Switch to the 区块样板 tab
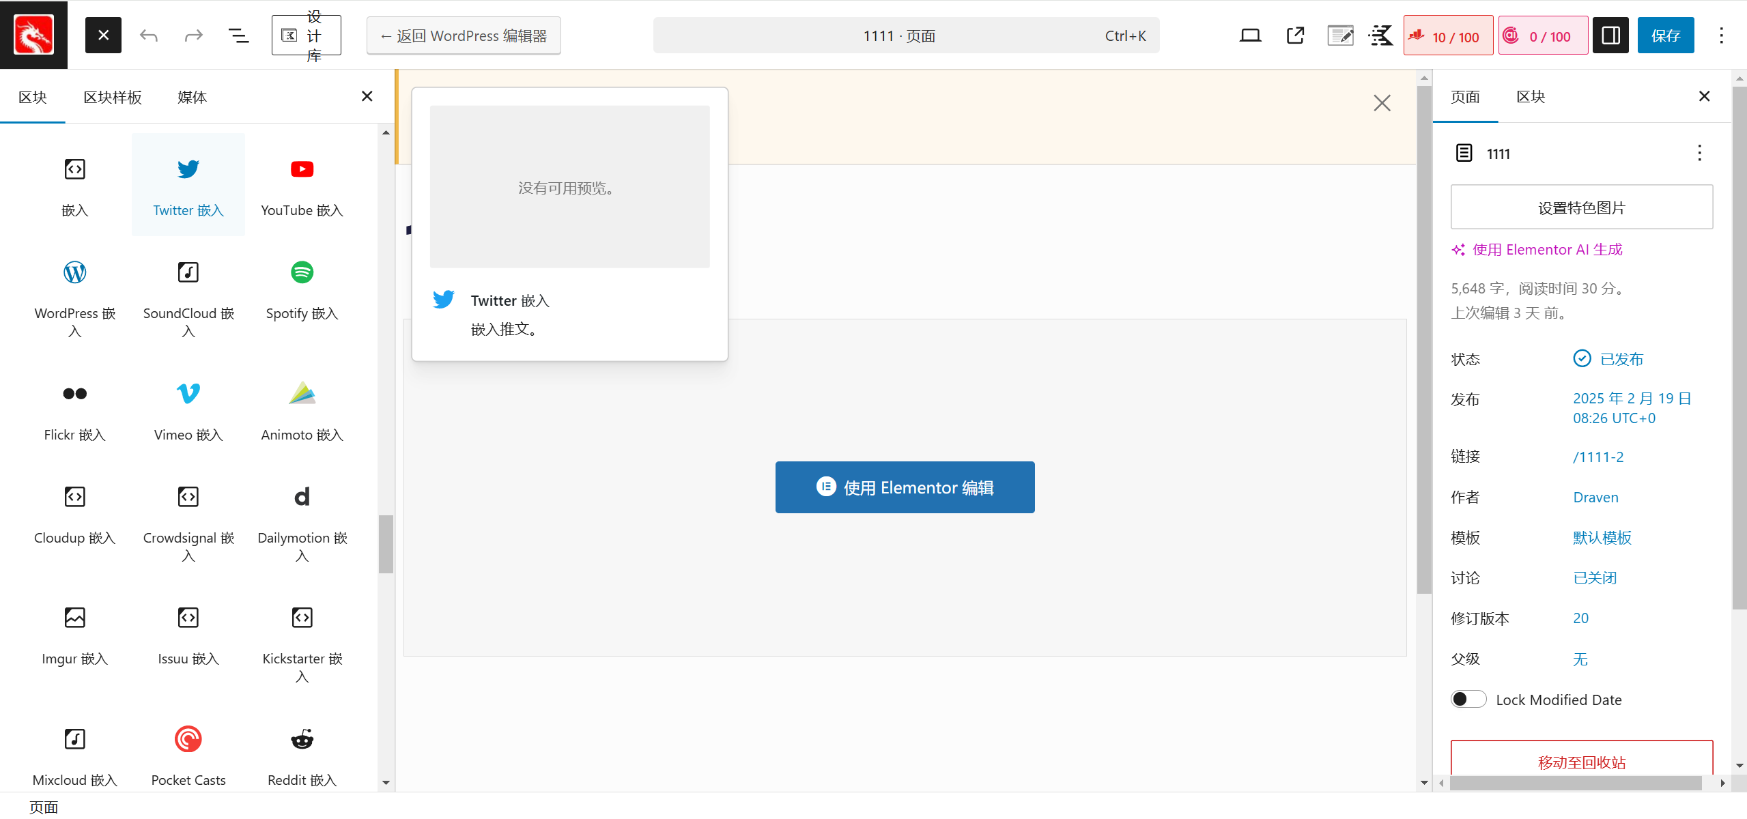 point(113,98)
